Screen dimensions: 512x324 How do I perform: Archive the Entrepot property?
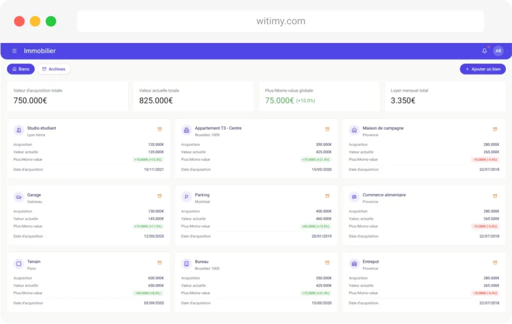coord(495,262)
